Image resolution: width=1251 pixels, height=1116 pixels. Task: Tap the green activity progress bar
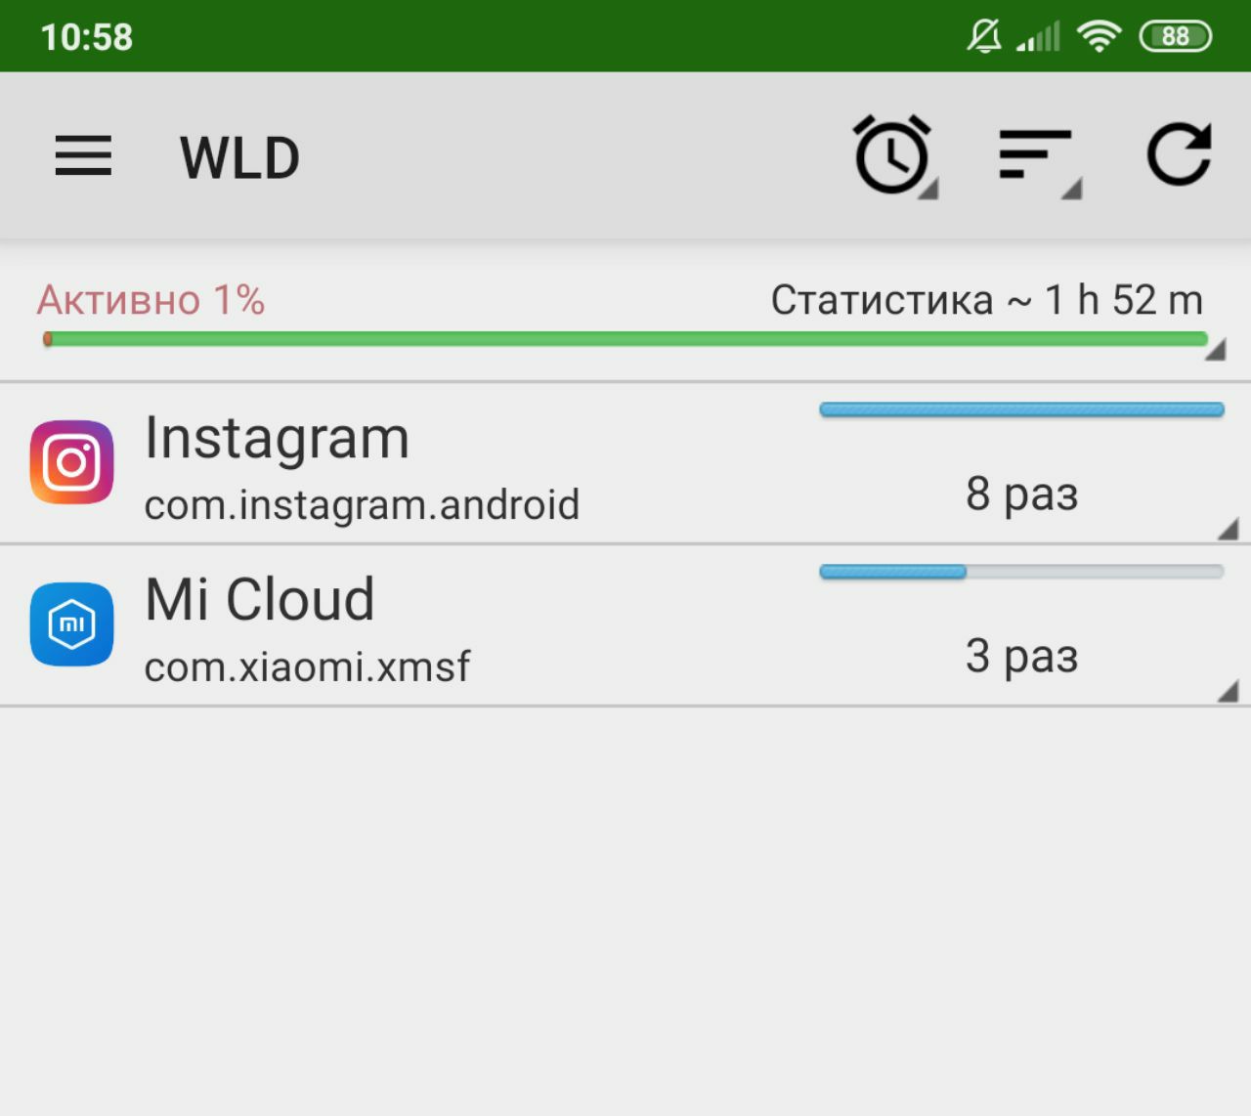(625, 339)
